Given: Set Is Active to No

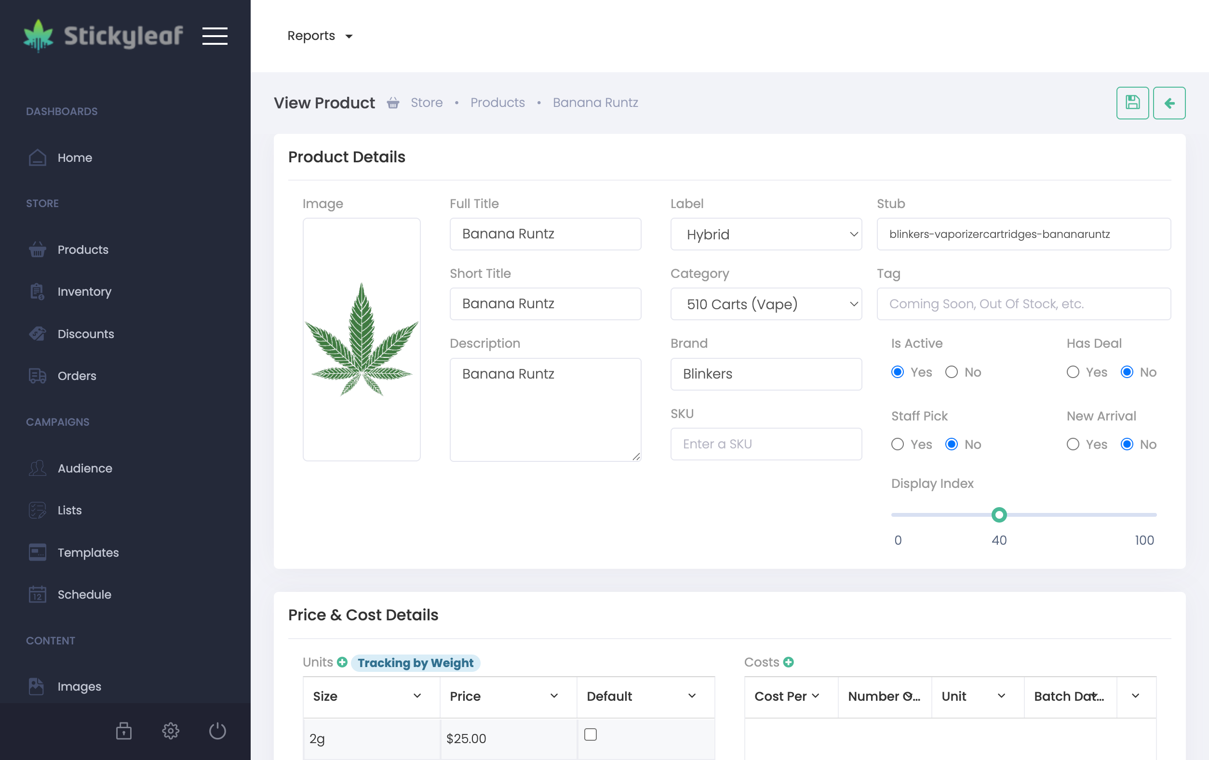Looking at the screenshot, I should (x=952, y=372).
